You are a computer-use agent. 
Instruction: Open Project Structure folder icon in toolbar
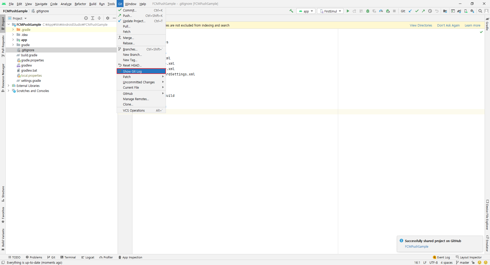pos(445,11)
